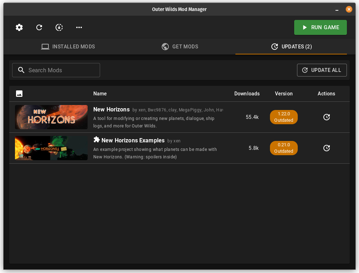359x273 pixels.
Task: Click the New Horizons mod name
Action: 111,109
